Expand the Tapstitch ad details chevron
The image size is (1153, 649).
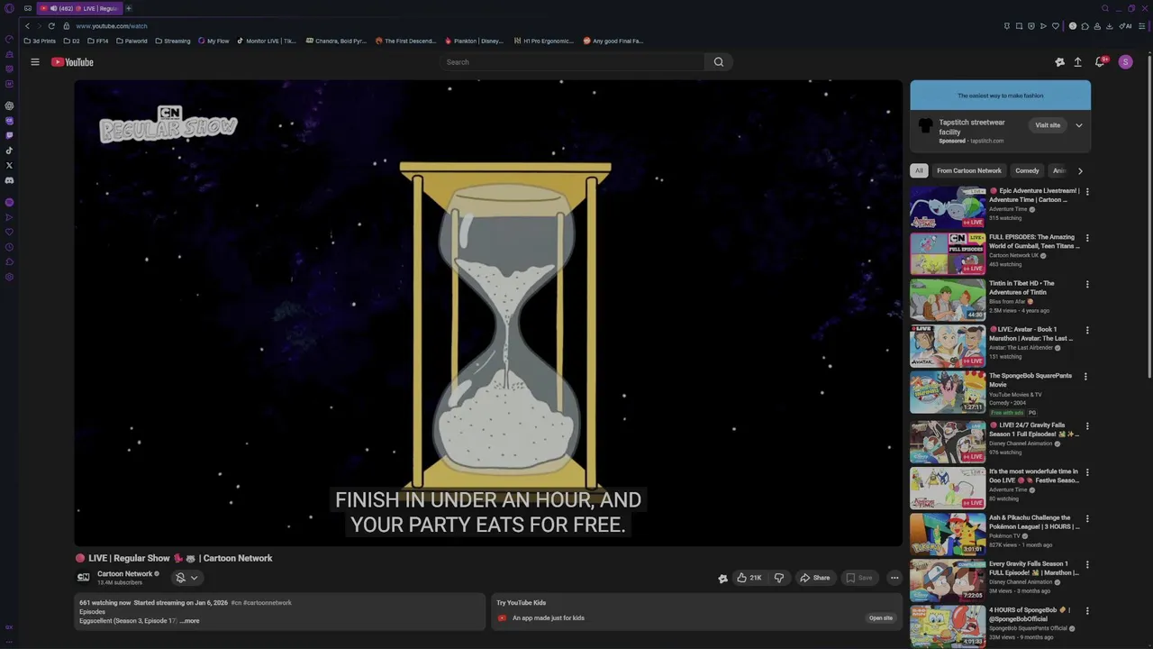point(1078,125)
